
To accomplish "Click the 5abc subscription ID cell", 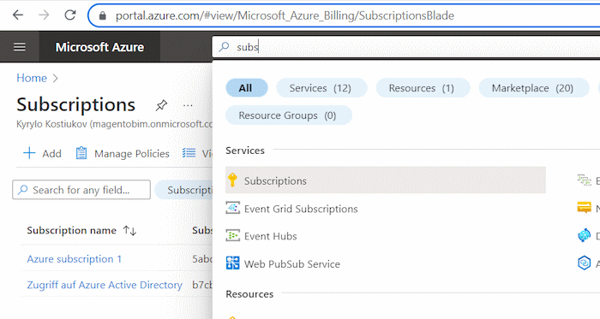I will [x=202, y=259].
